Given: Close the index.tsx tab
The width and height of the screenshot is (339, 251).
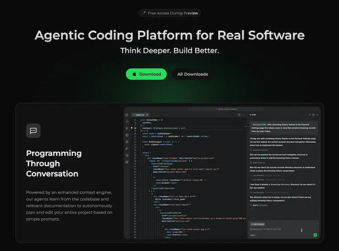Looking at the screenshot, I should pyautogui.click(x=147, y=115).
